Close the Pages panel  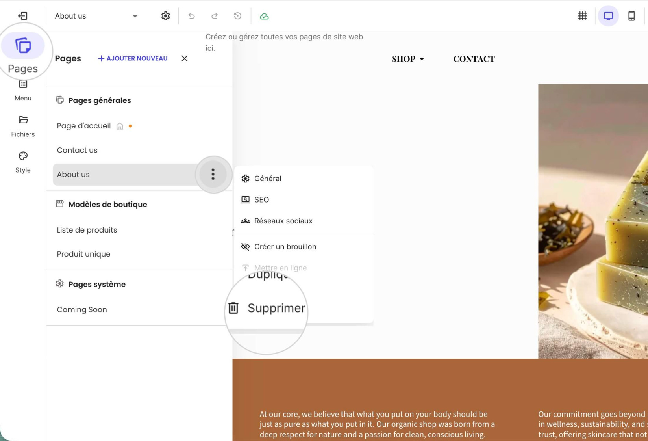pos(184,58)
